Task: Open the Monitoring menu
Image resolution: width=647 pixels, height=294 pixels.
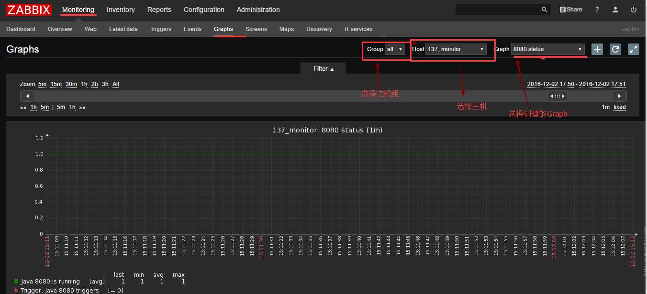Action: [78, 10]
